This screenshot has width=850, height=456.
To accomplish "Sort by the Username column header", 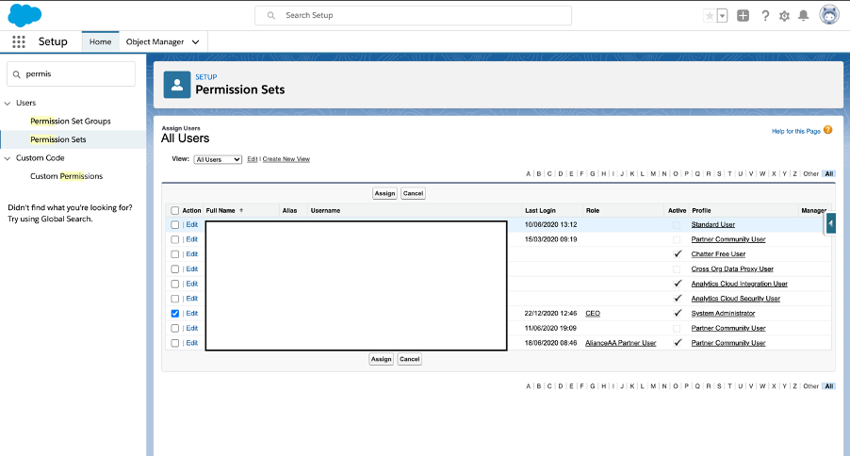I will [x=325, y=210].
